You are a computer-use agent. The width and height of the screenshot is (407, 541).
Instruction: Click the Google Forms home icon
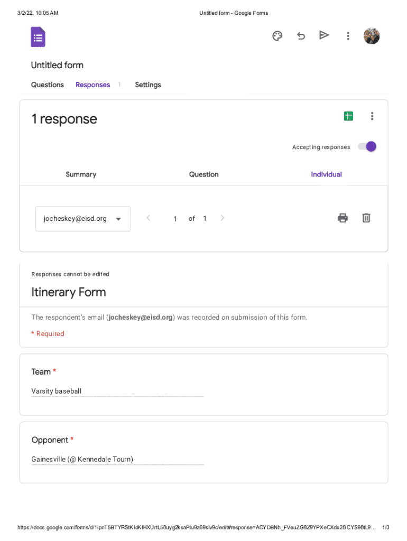(38, 37)
